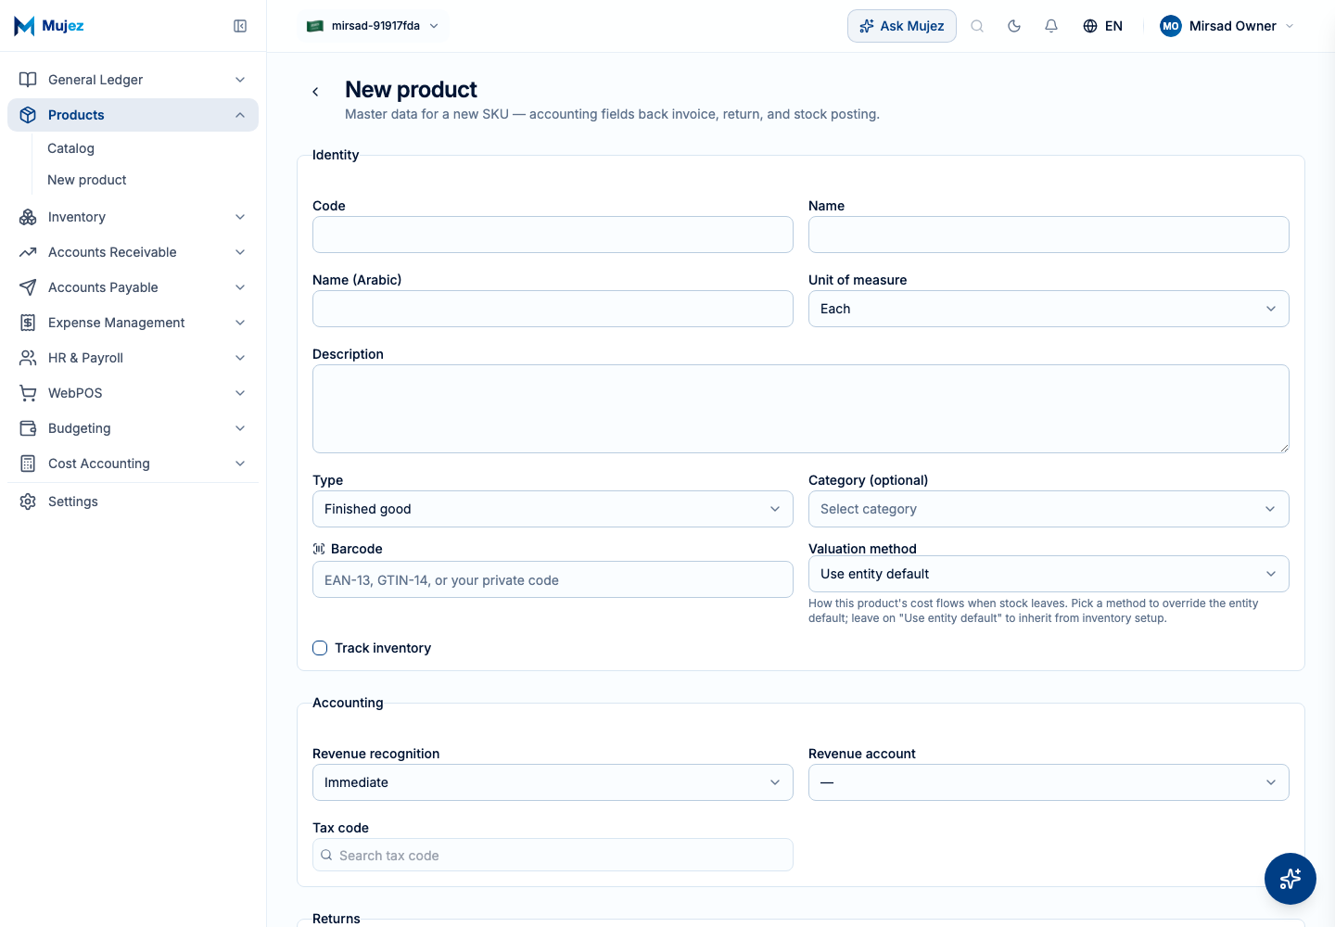1335x927 pixels.
Task: Open the Settings menu item
Action: coord(133,502)
